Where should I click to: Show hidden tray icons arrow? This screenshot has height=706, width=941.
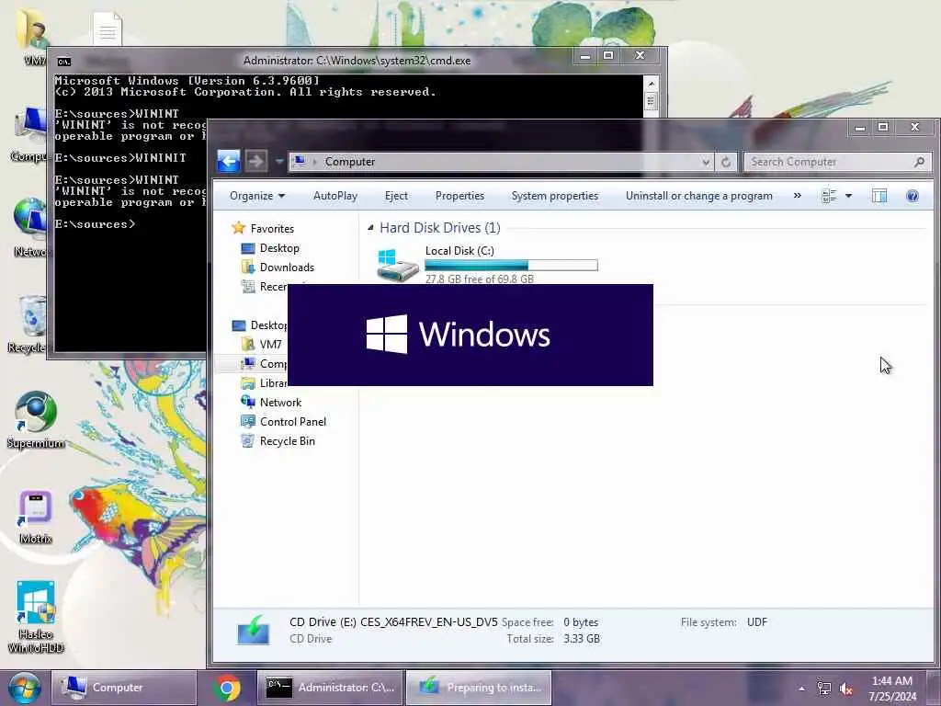tap(801, 689)
